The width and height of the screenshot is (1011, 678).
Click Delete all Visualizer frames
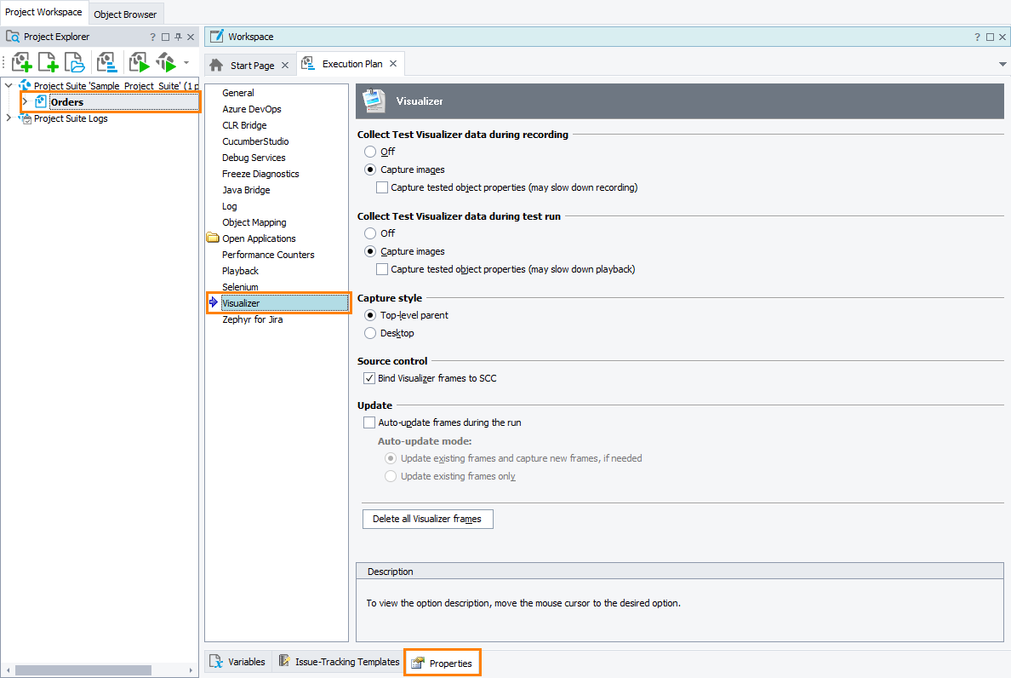[427, 519]
